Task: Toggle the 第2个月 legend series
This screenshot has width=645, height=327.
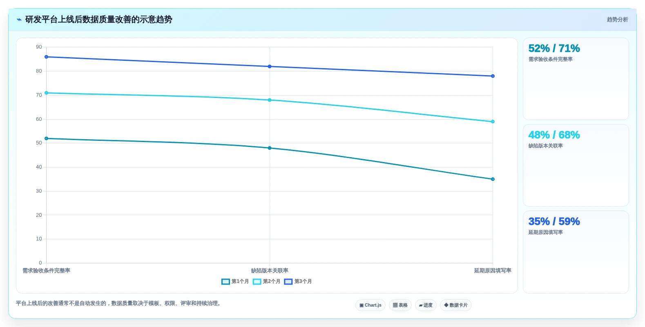Action: pyautogui.click(x=267, y=281)
